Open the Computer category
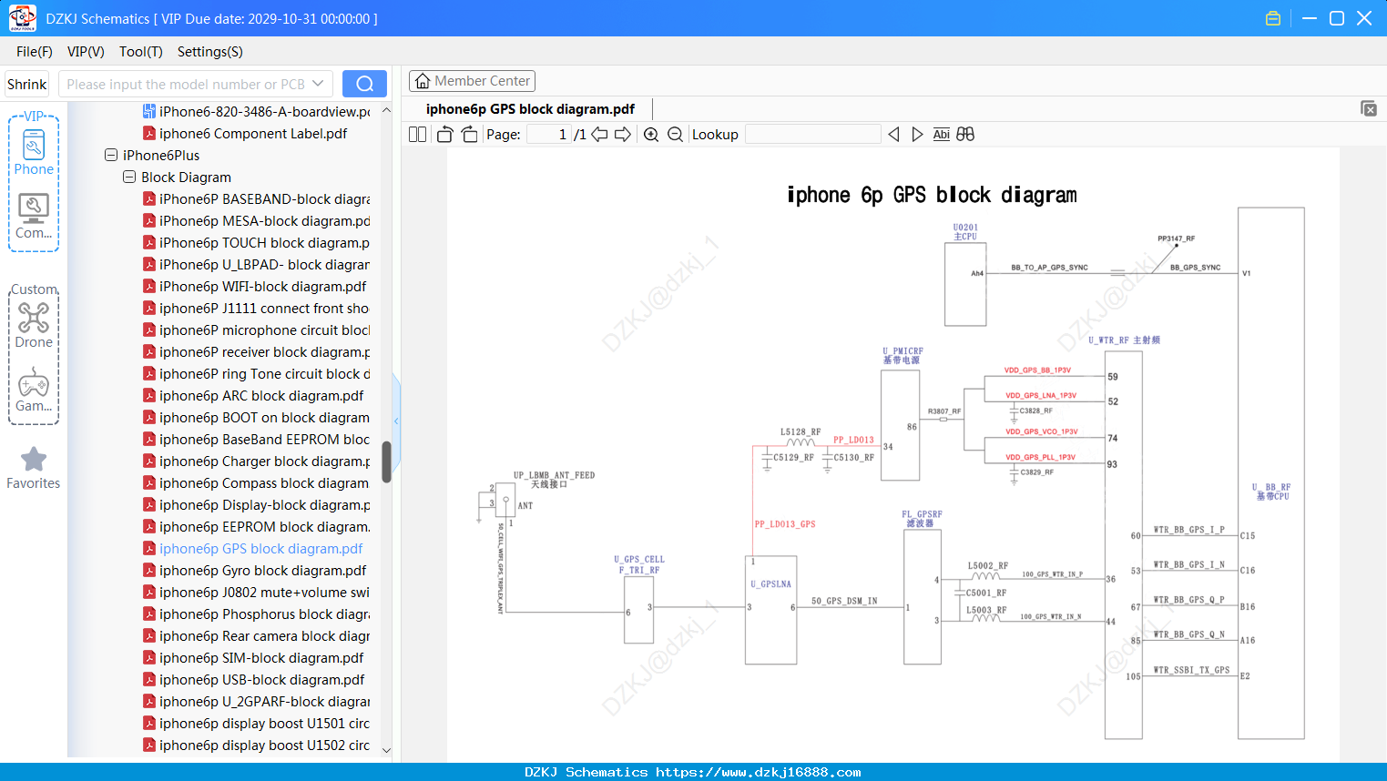 (34, 217)
